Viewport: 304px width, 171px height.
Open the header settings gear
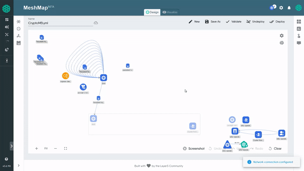point(281,8)
